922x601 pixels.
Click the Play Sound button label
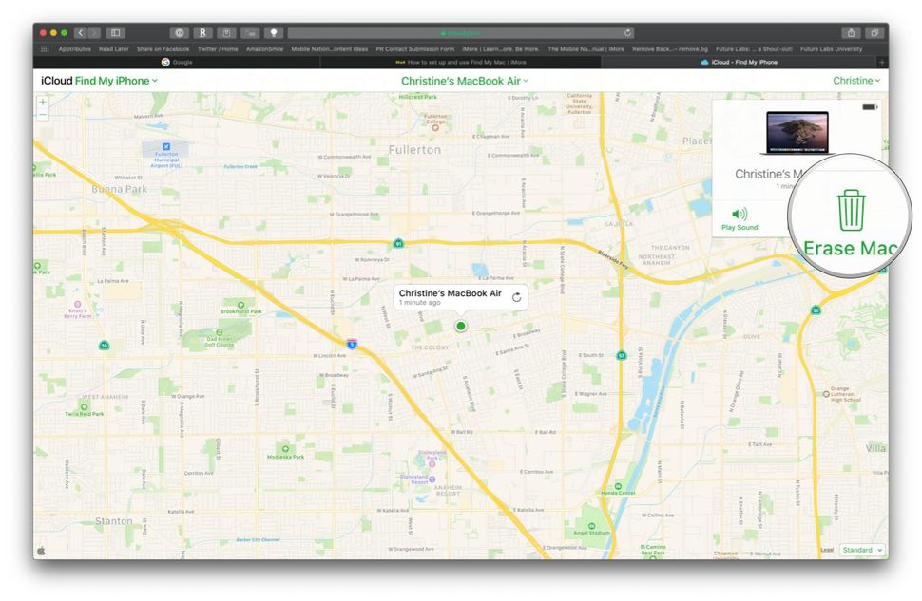[739, 227]
